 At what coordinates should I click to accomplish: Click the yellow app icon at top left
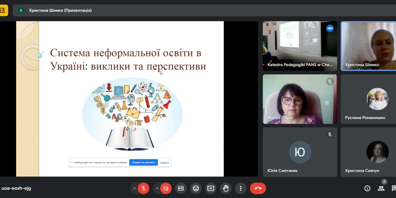[4, 10]
